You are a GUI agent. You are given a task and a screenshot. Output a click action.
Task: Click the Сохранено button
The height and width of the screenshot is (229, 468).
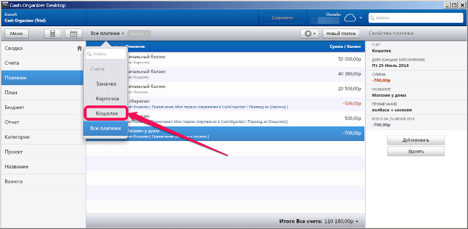click(283, 18)
